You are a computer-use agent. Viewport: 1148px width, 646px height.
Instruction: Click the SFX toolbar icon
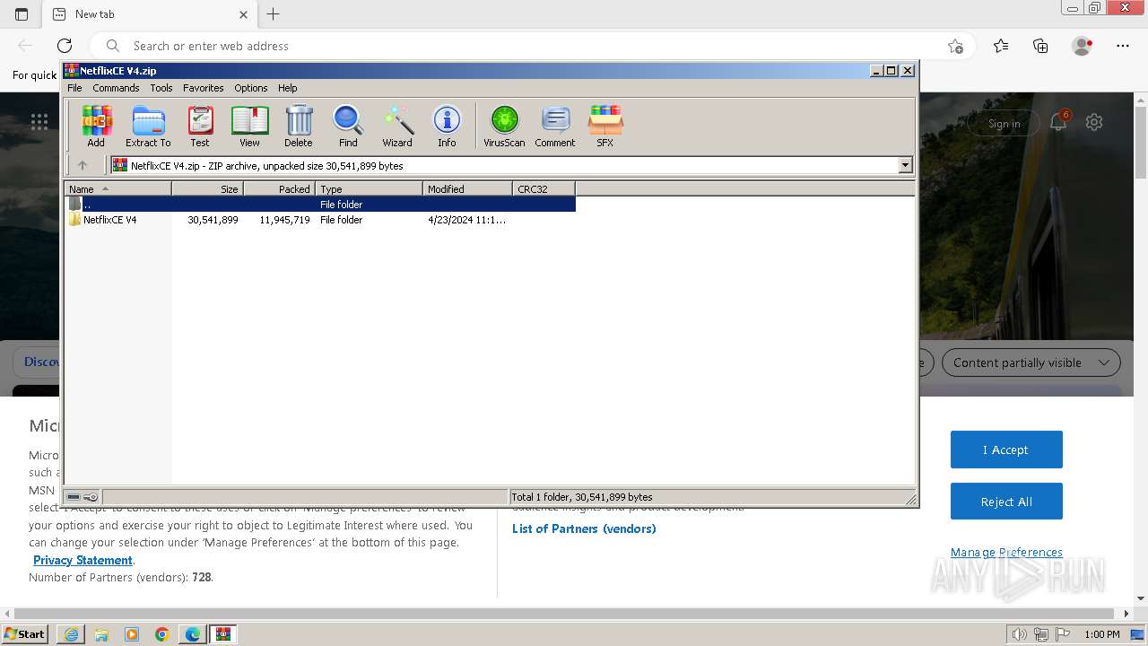pos(605,126)
